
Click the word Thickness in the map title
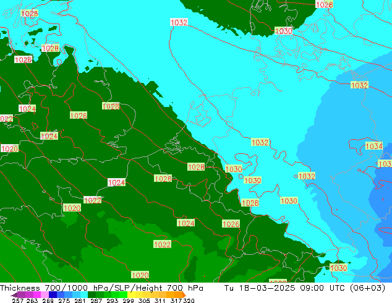20,288
